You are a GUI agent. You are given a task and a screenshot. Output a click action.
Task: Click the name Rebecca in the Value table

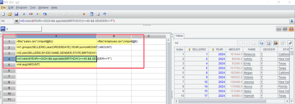(x=250, y=54)
